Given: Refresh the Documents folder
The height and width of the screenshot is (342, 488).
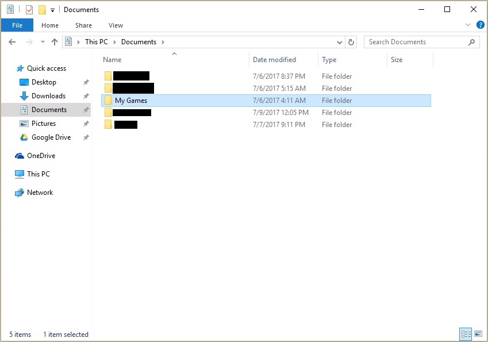Looking at the screenshot, I should tap(351, 42).
